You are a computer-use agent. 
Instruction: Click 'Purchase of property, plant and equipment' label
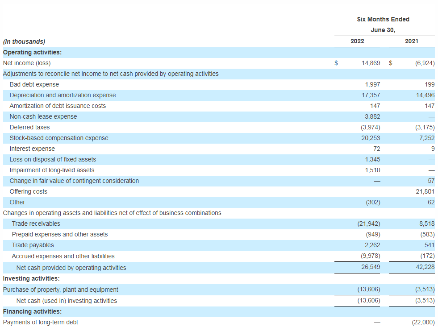(x=61, y=290)
